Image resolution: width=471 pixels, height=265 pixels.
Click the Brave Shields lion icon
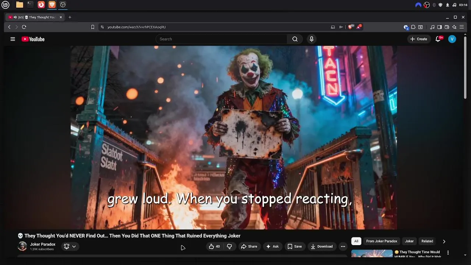click(x=351, y=27)
